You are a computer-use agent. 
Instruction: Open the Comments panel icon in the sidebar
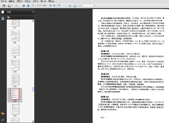tap(3, 114)
